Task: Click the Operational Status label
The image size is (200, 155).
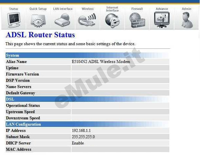Action: point(23,106)
